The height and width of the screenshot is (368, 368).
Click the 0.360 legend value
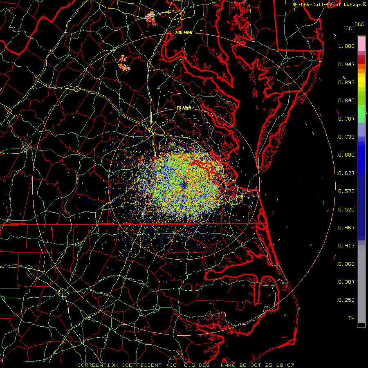tap(346, 264)
